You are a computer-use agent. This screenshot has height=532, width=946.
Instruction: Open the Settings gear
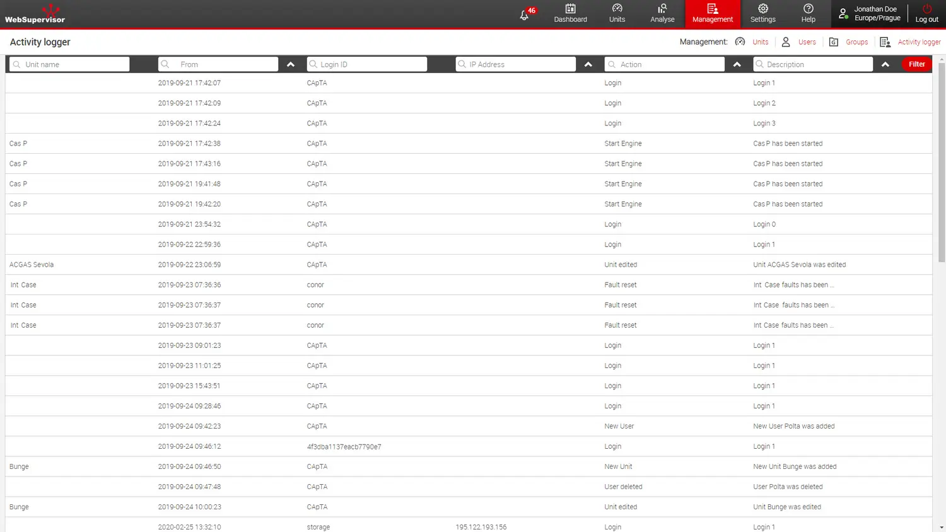coord(762,13)
